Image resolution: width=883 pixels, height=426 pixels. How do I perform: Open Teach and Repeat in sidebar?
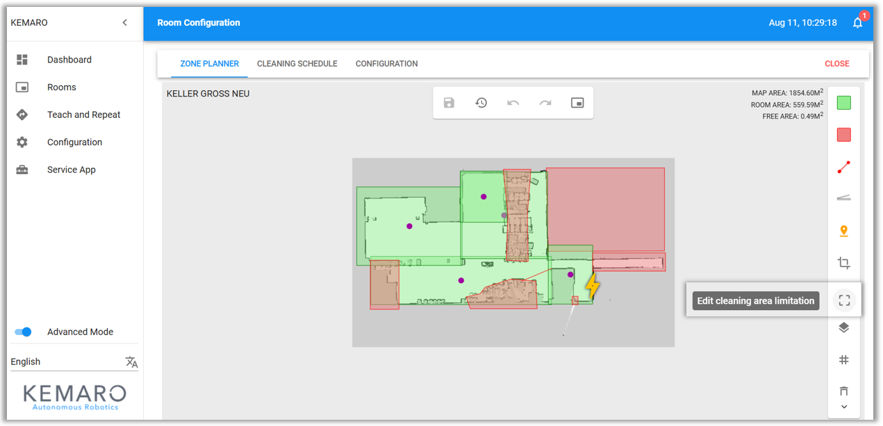pos(83,114)
